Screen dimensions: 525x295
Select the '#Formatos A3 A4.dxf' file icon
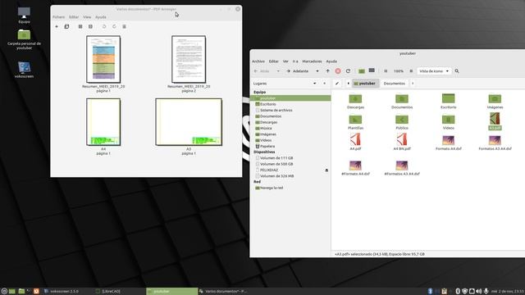click(x=402, y=166)
